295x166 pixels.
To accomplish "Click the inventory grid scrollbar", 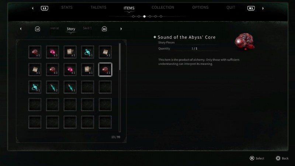I will coord(119,87).
